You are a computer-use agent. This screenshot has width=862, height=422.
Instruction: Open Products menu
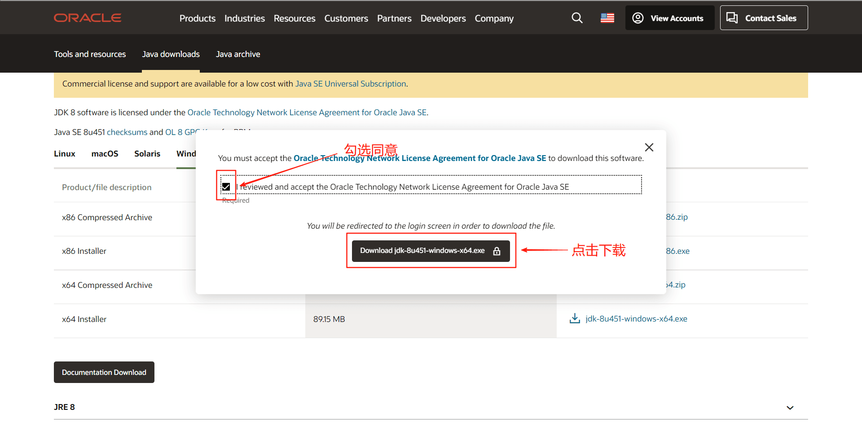click(x=198, y=18)
